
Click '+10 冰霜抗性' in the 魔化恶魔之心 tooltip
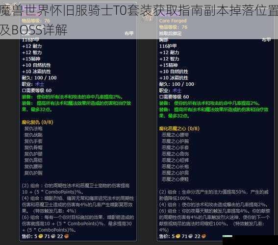click(174, 78)
